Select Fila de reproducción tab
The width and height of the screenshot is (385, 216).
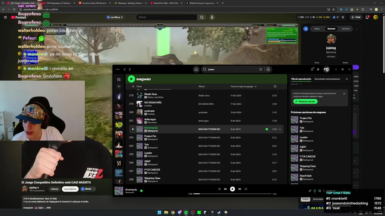click(301, 79)
